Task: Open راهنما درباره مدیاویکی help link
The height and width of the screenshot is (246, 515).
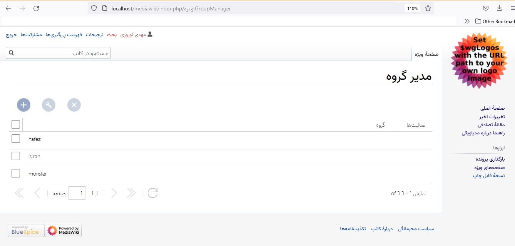Action: pyautogui.click(x=483, y=133)
